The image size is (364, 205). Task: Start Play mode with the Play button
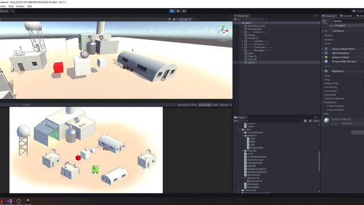172,11
